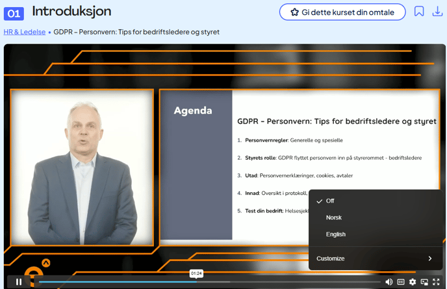
Task: Select the Off subtitle option
Action: (330, 201)
